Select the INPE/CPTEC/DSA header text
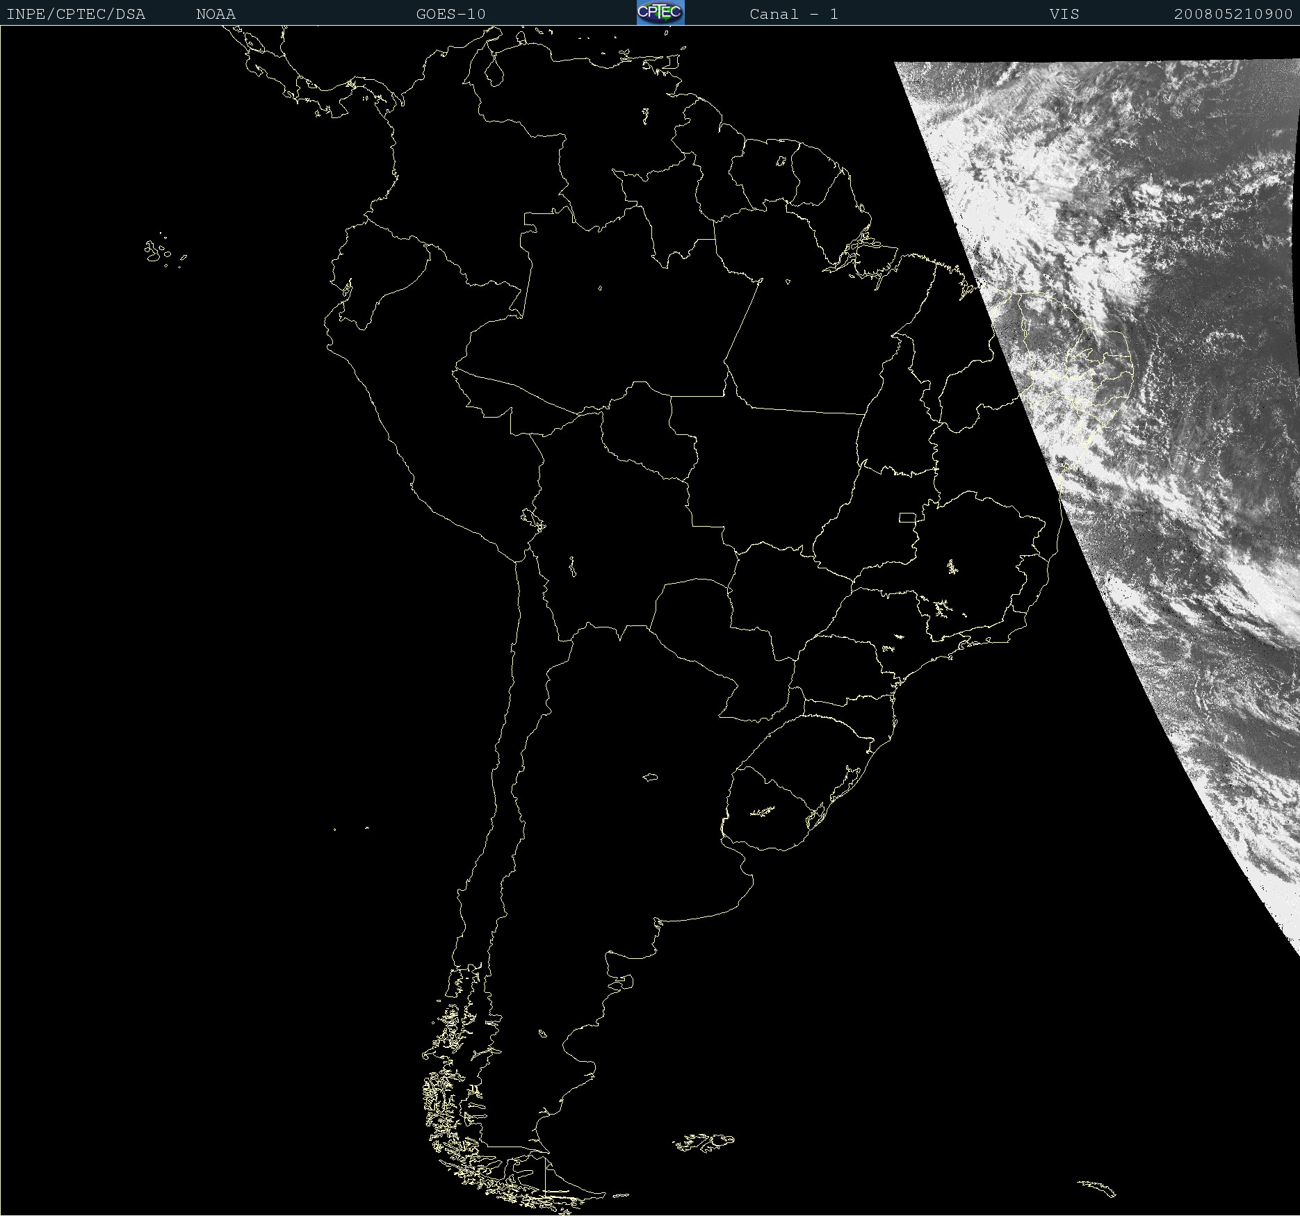Screen dimensions: 1300x1216 [76, 14]
